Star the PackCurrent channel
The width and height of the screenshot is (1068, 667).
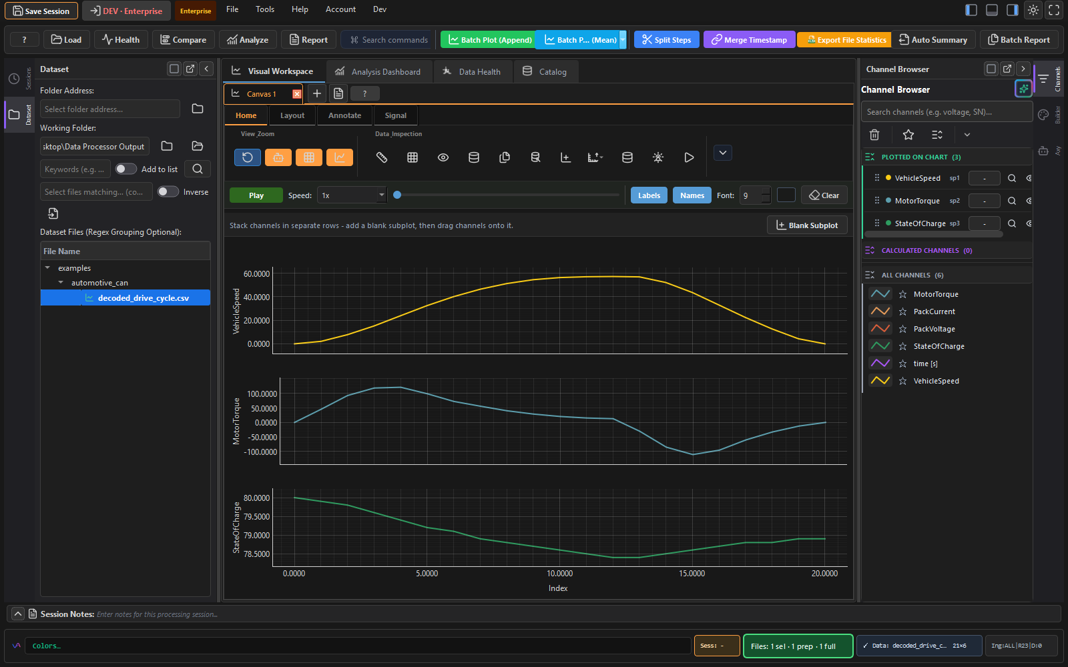point(902,311)
